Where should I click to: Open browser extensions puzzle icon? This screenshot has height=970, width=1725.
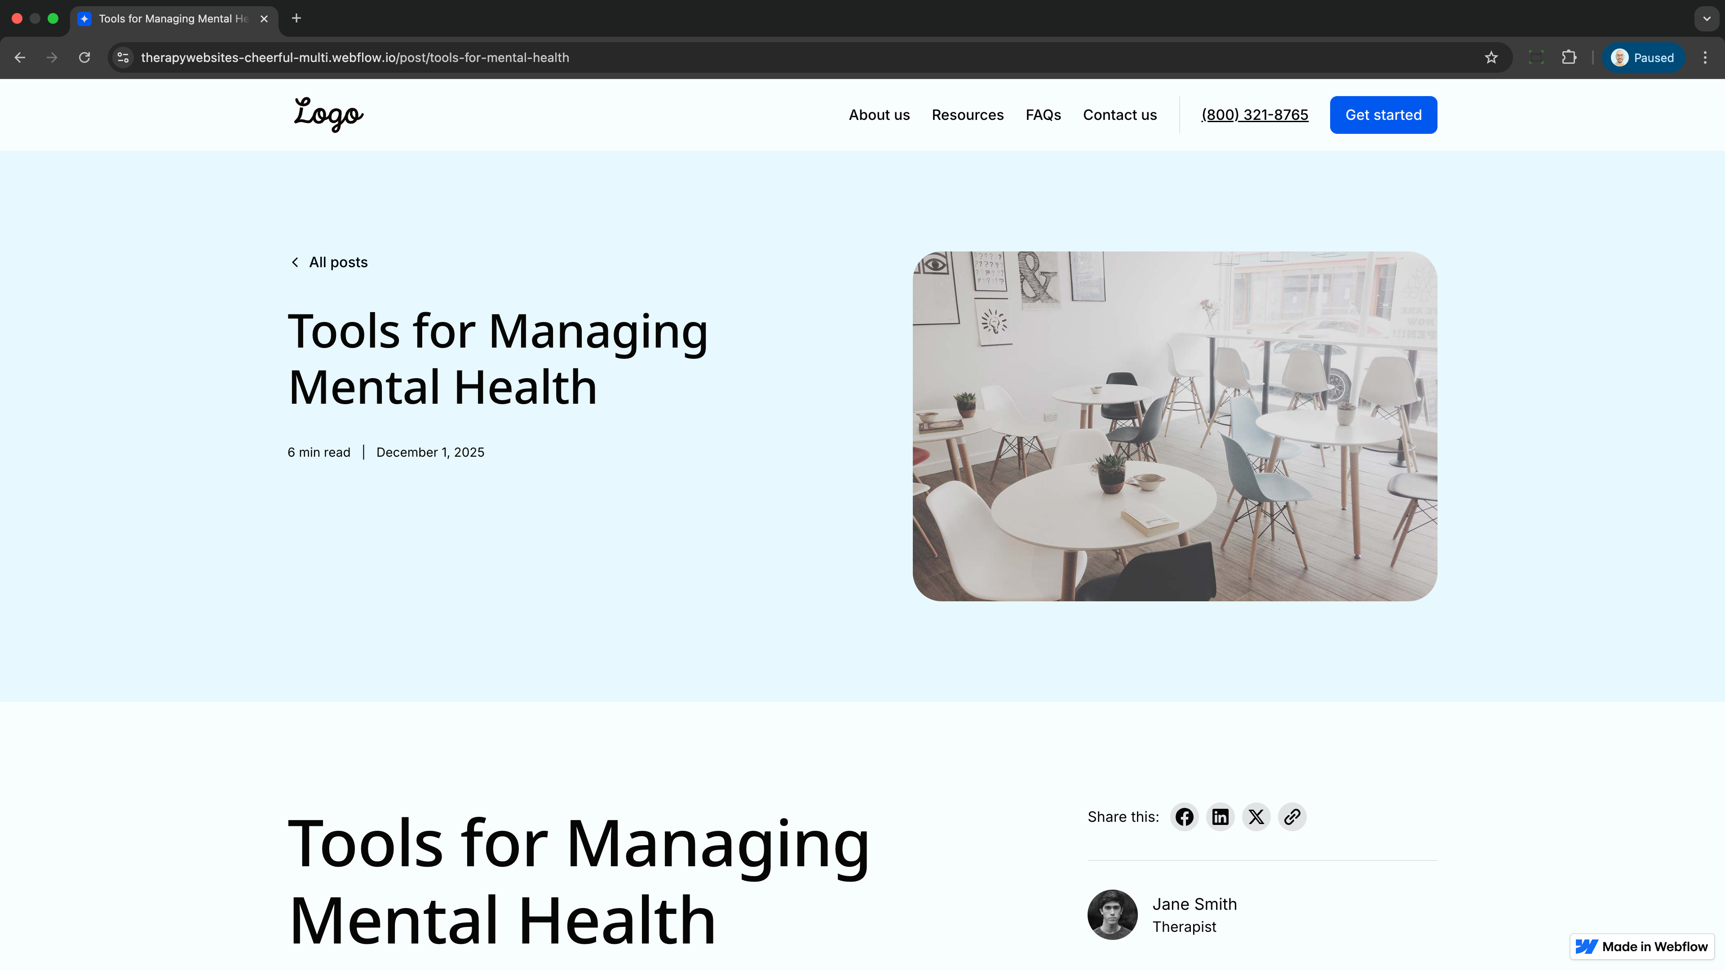pyautogui.click(x=1569, y=57)
